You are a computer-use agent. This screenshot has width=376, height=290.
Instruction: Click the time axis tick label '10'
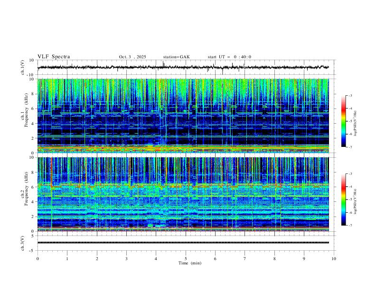pyautogui.click(x=334, y=259)
